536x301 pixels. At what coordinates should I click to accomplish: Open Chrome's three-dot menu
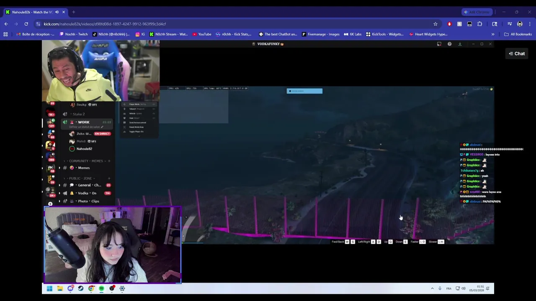tap(530, 24)
